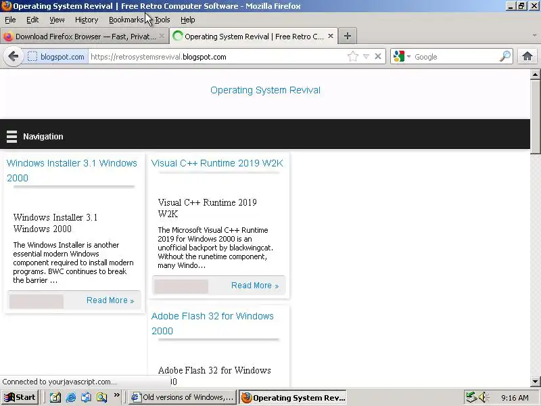The image size is (541, 406).
Task: Open the File menu
Action: pyautogui.click(x=10, y=20)
